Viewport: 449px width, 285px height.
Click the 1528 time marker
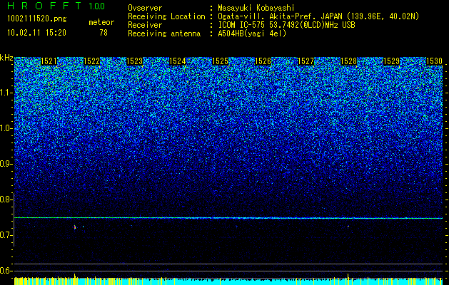click(x=348, y=61)
